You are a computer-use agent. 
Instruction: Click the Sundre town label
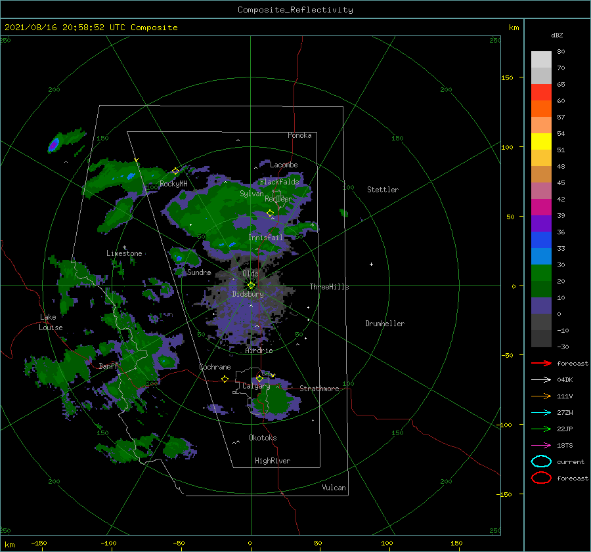[x=199, y=272]
